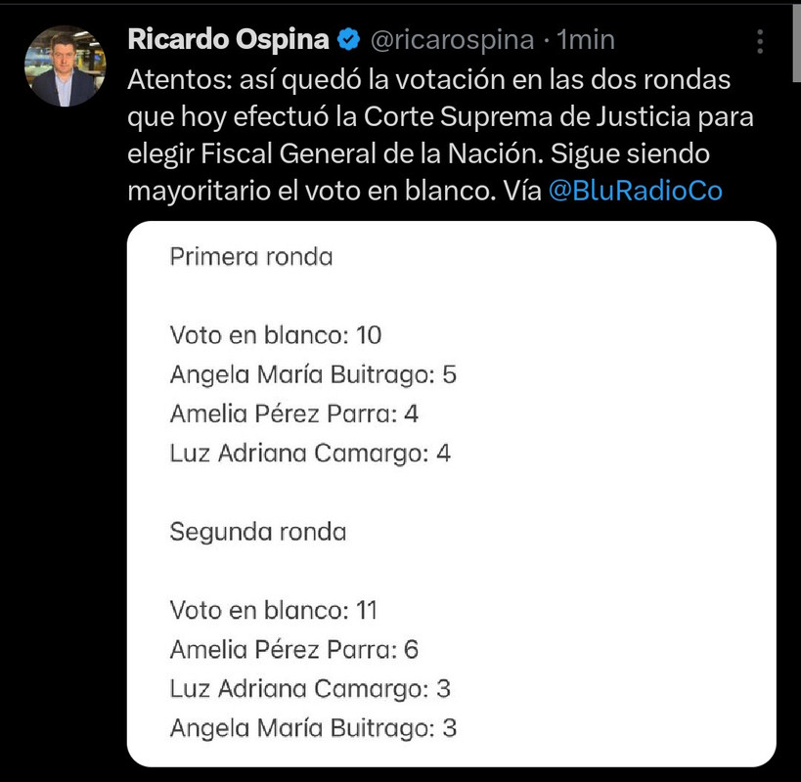
Task: Click the 'Luz Adriana Camargo: 4' line
Action: [x=310, y=454]
